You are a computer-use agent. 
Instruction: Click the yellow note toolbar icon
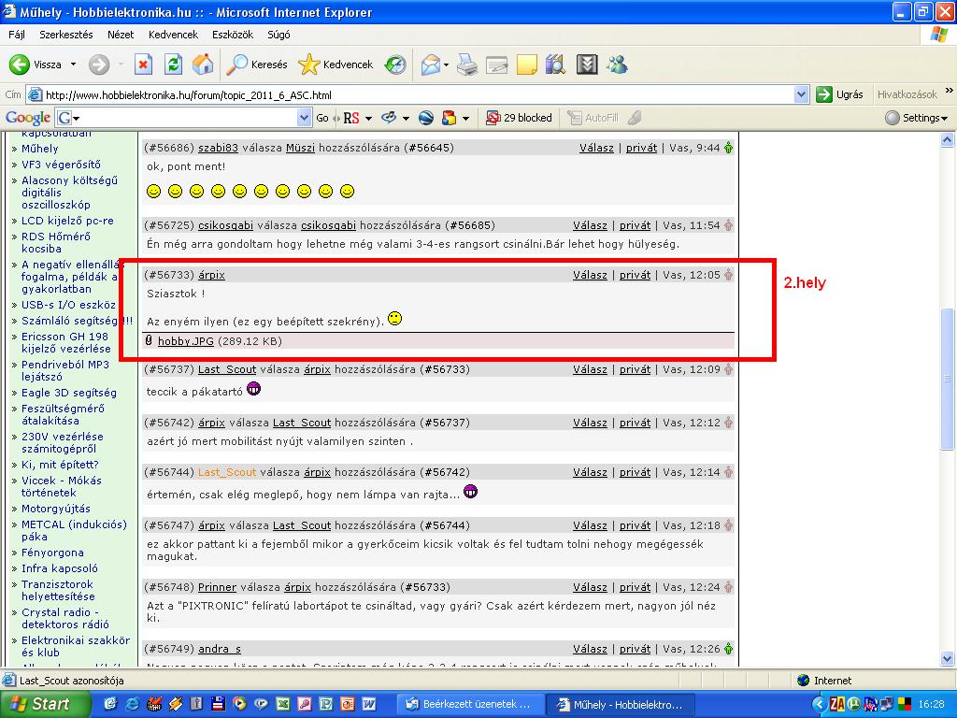pos(527,65)
